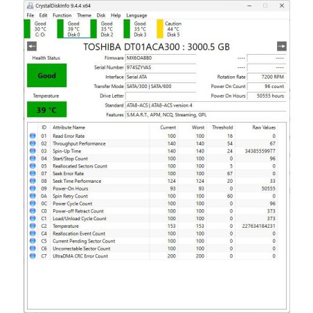
Task: Click raw value 227634184231 in Temperature row
Action: pyautogui.click(x=259, y=226)
